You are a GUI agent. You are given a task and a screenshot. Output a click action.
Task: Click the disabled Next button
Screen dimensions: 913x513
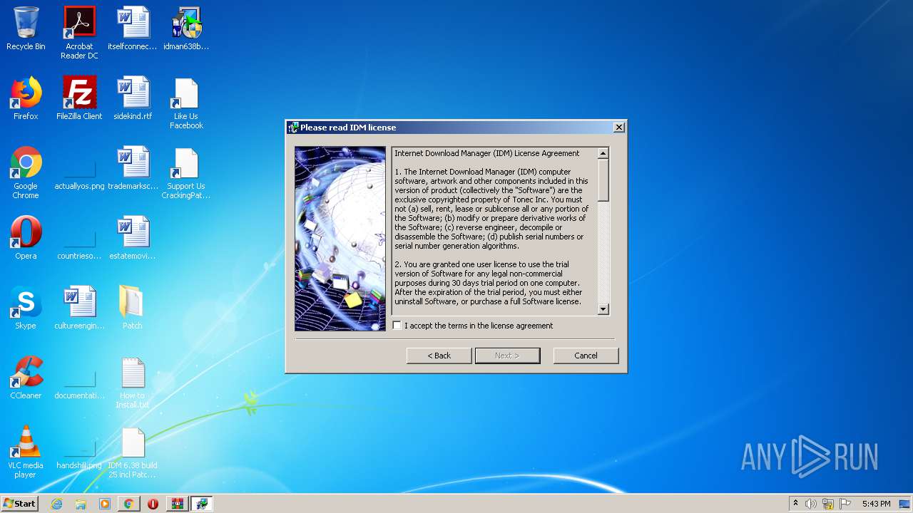point(507,356)
